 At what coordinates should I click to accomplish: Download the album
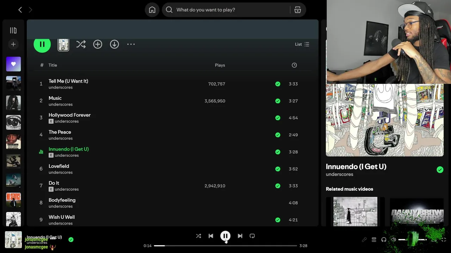115,44
